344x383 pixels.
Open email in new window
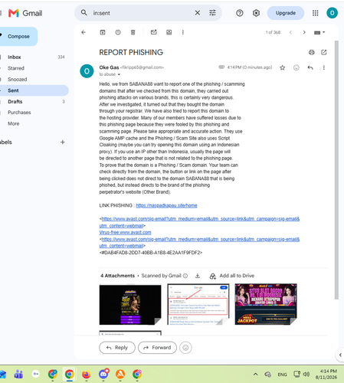(x=324, y=52)
